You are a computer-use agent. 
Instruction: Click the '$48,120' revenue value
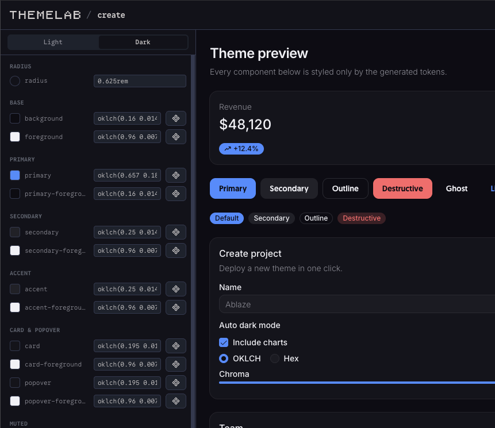245,124
